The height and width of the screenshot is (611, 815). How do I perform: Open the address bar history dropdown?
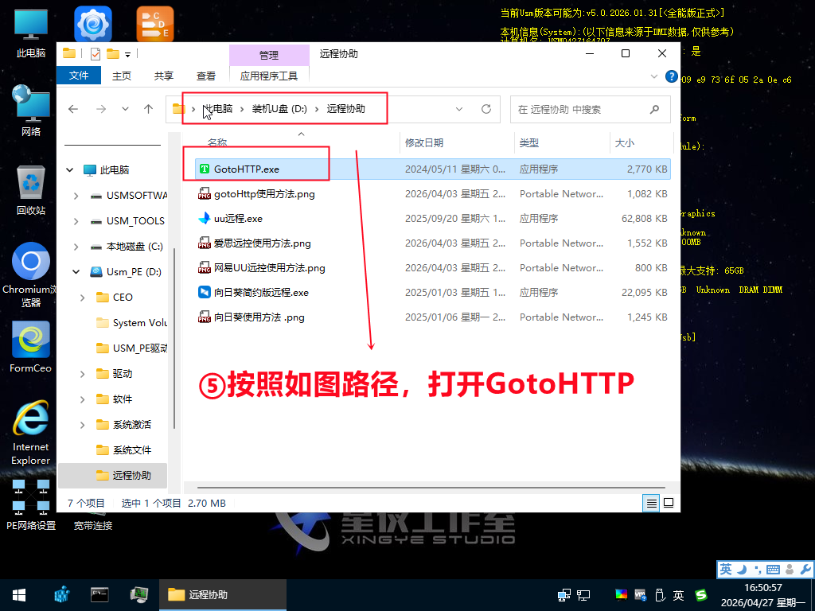pos(459,109)
